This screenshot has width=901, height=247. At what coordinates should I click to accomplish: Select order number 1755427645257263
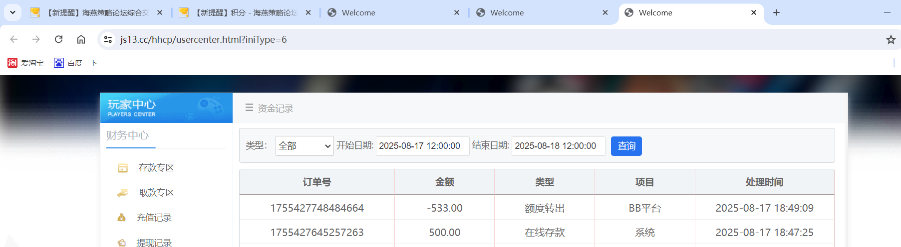click(x=317, y=233)
